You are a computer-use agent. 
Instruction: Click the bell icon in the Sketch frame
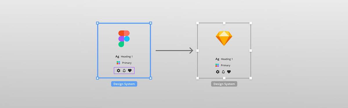point(223,72)
